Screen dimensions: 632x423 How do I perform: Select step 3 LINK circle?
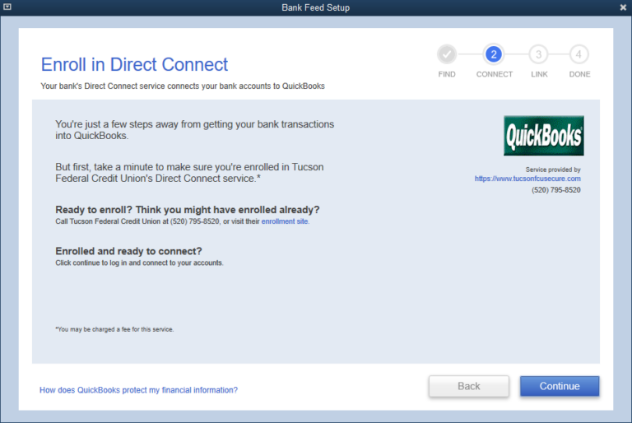pos(538,54)
